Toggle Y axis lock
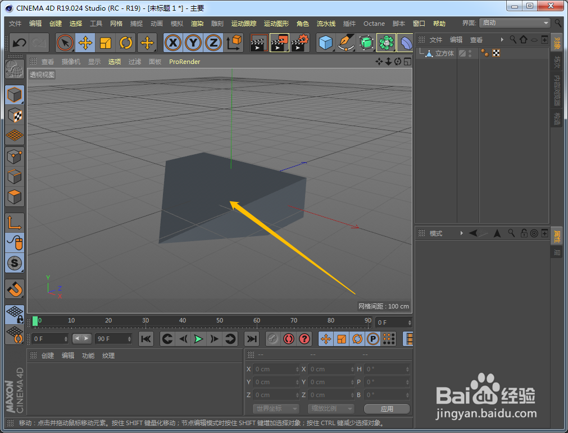The image size is (568, 433). (x=193, y=43)
